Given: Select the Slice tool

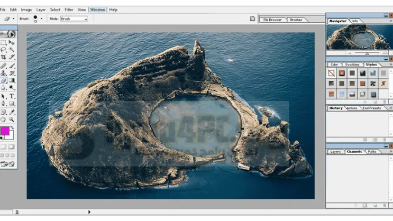Looking at the screenshot, I should pyautogui.click(x=12, y=57).
